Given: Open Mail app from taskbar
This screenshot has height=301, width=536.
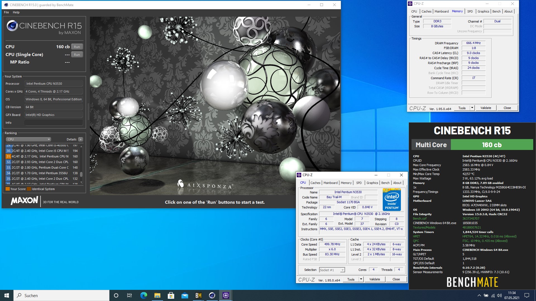Looking at the screenshot, I should 185,295.
